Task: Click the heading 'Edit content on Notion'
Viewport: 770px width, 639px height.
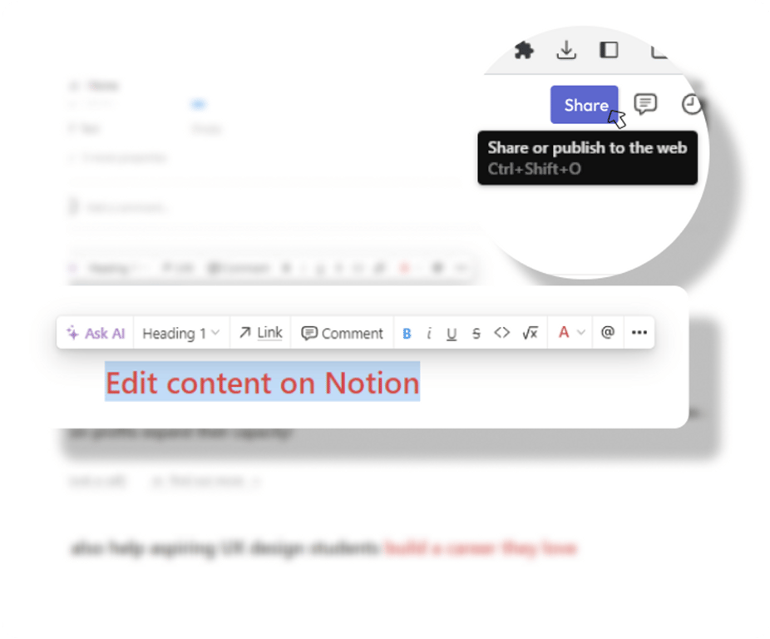Action: pos(263,383)
